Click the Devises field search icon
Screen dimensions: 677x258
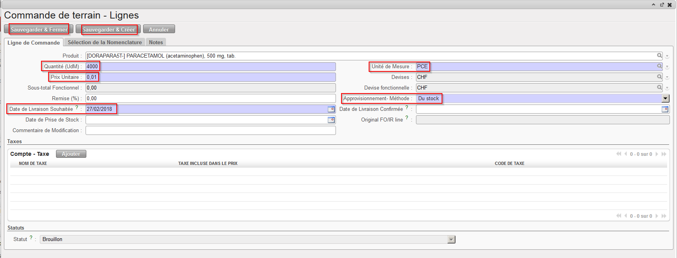659,77
